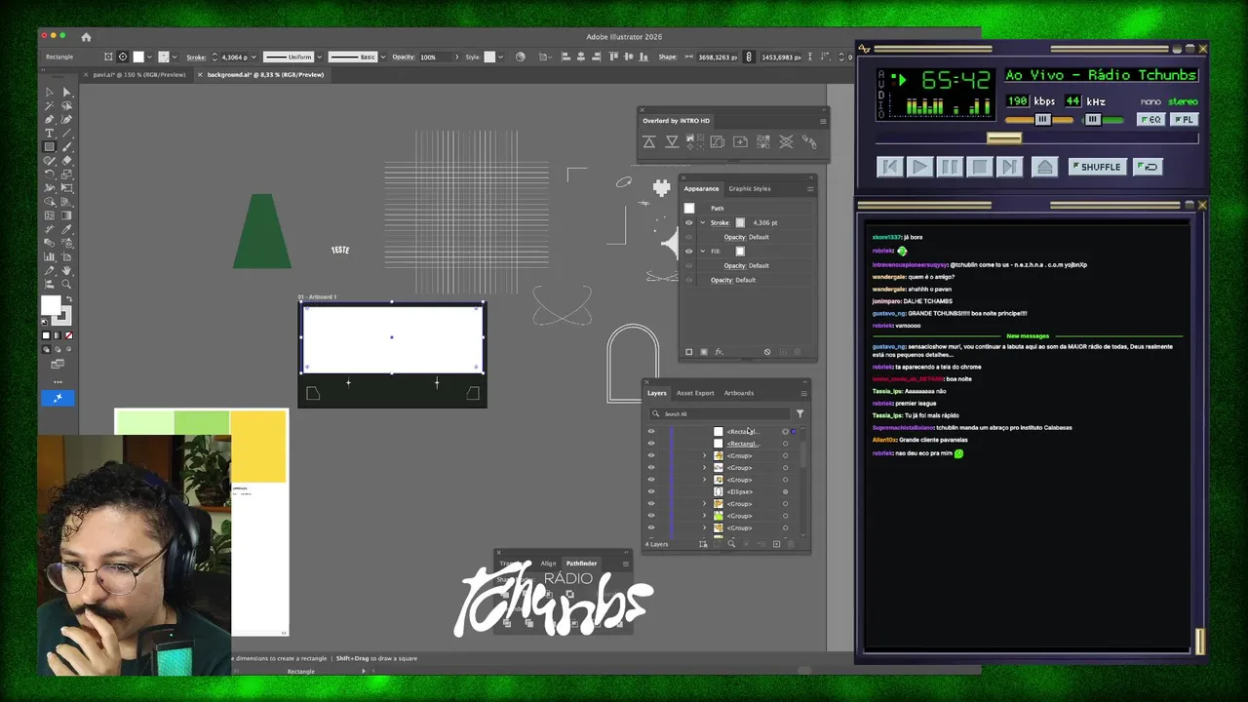
Task: Click the swap fill and stroke arrow
Action: point(69,299)
